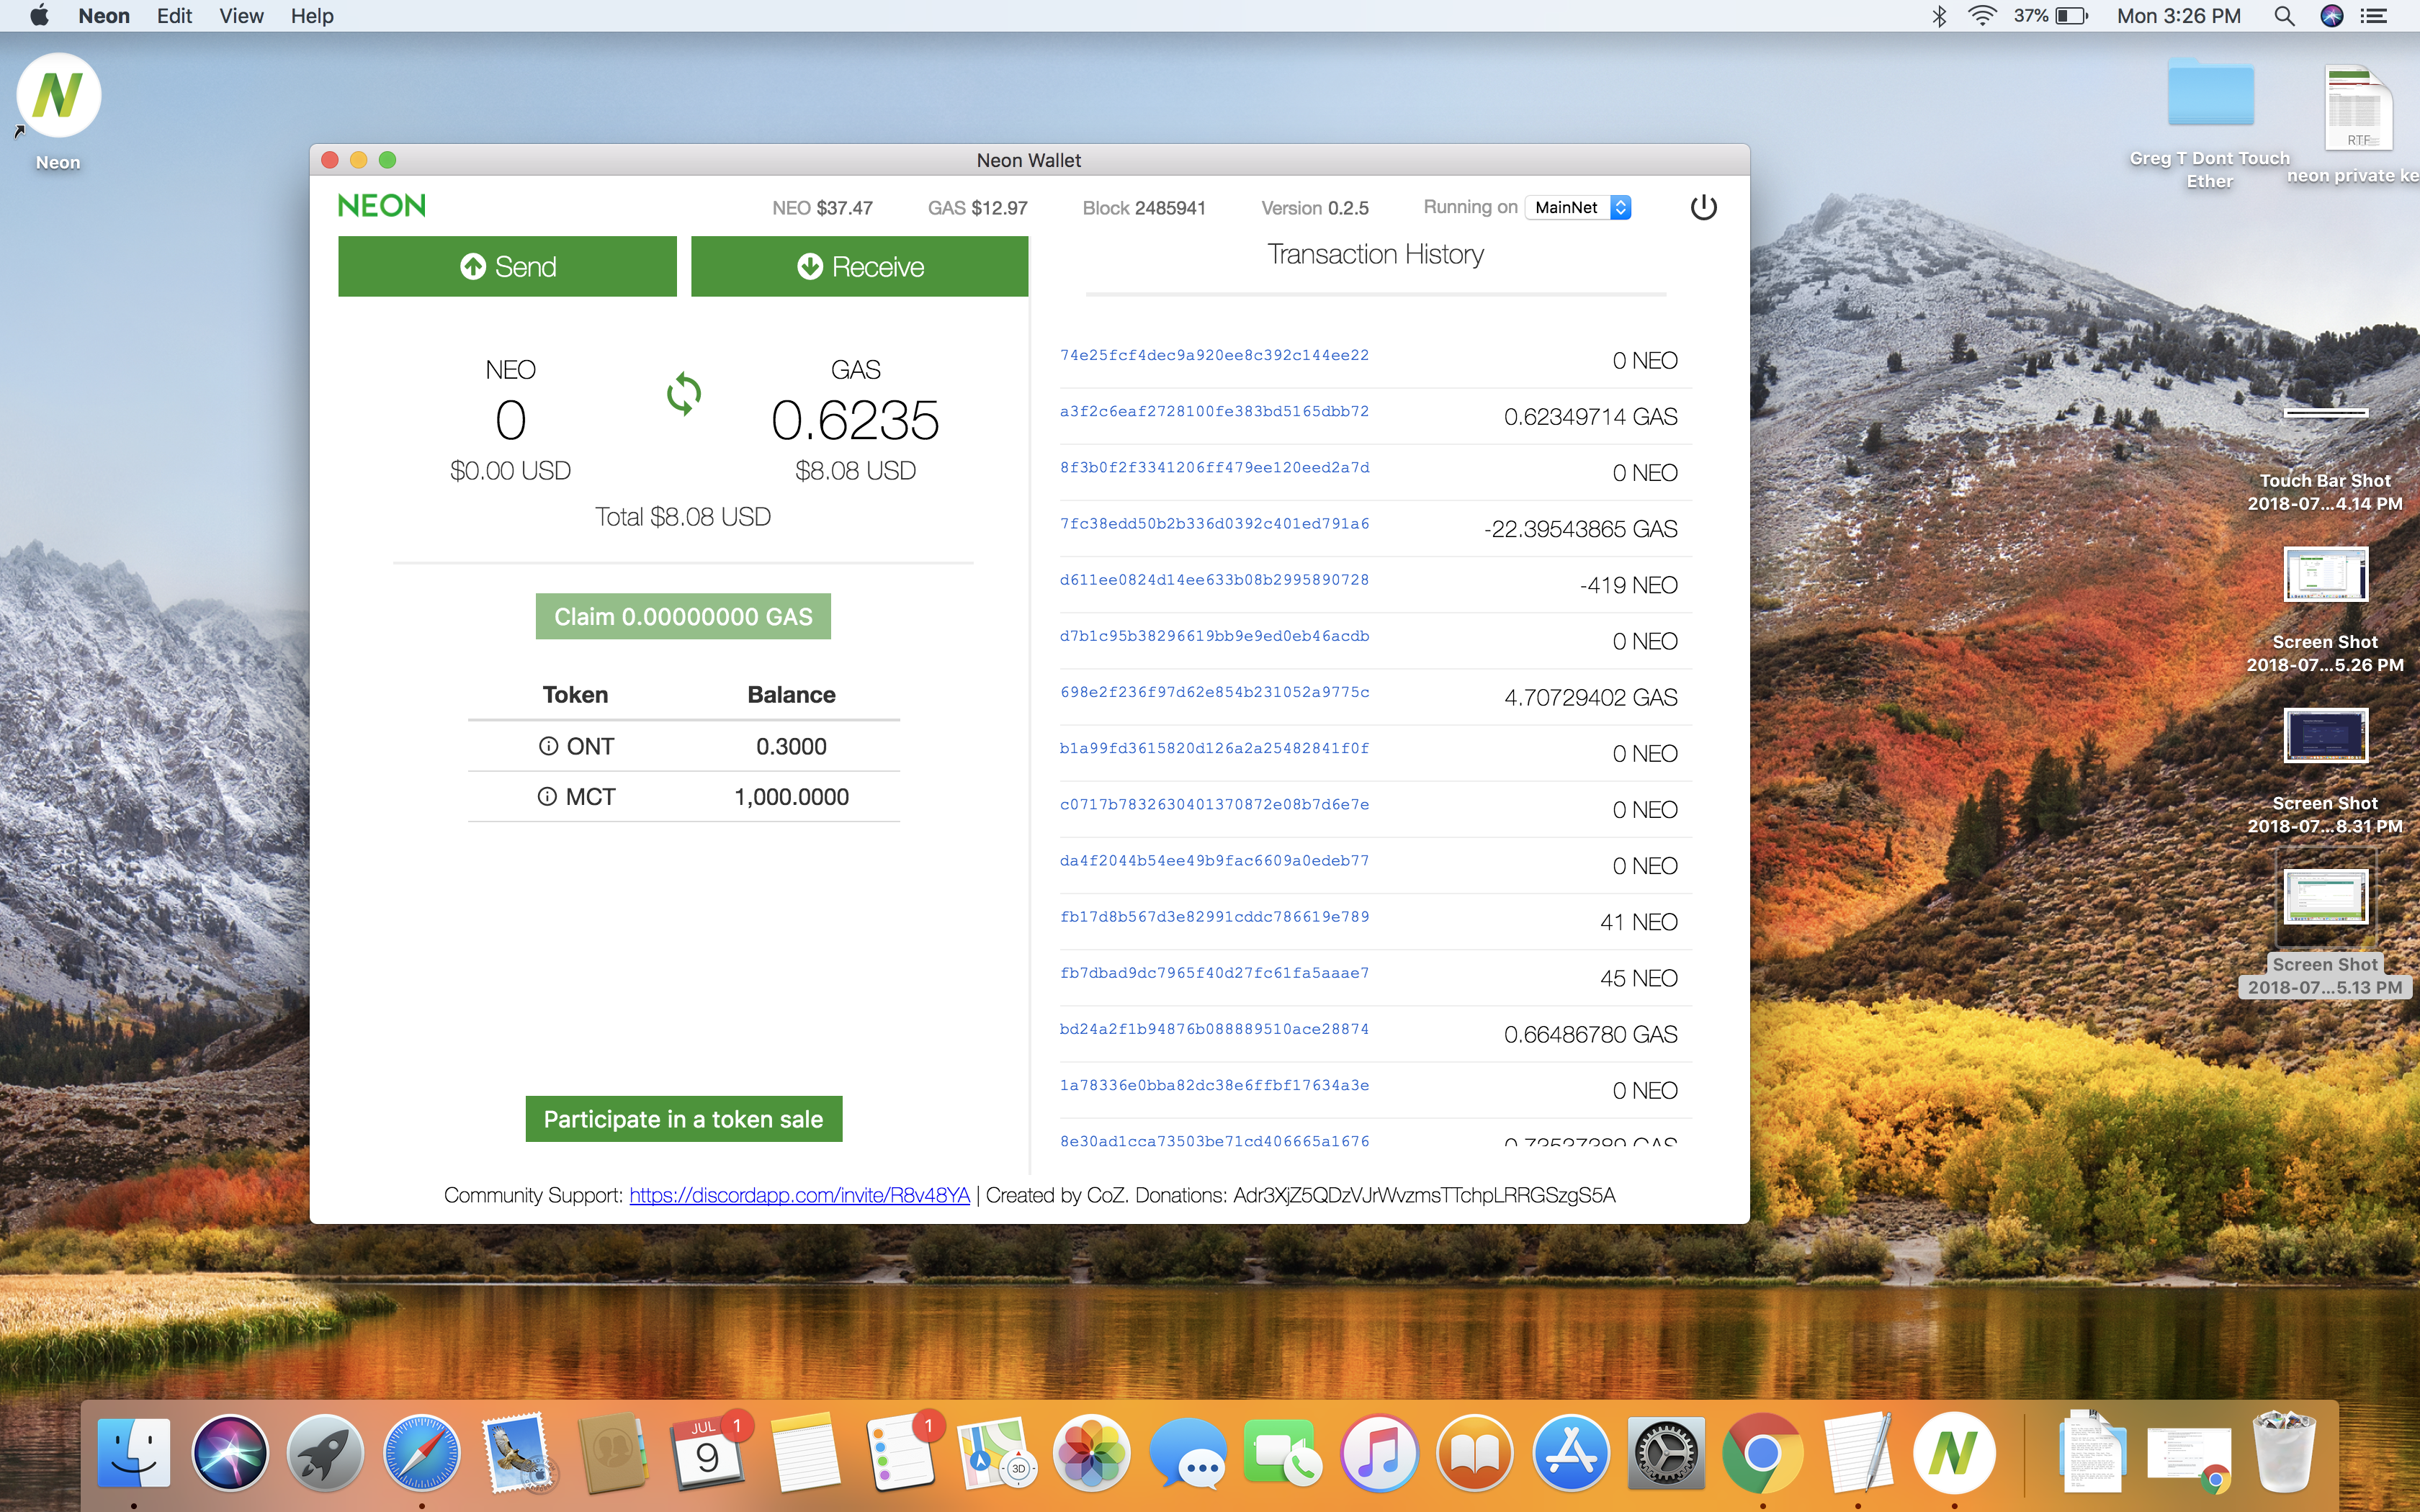Click the Send button
The width and height of the screenshot is (2420, 1512).
coord(507,266)
